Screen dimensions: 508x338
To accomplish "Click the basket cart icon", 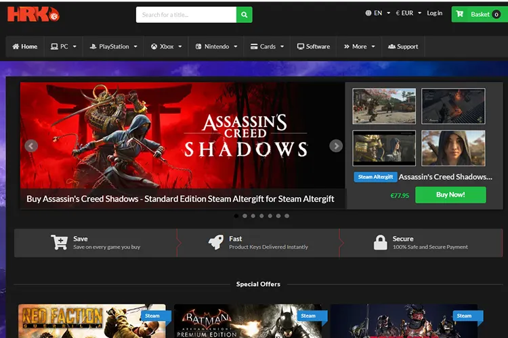I will click(x=459, y=14).
